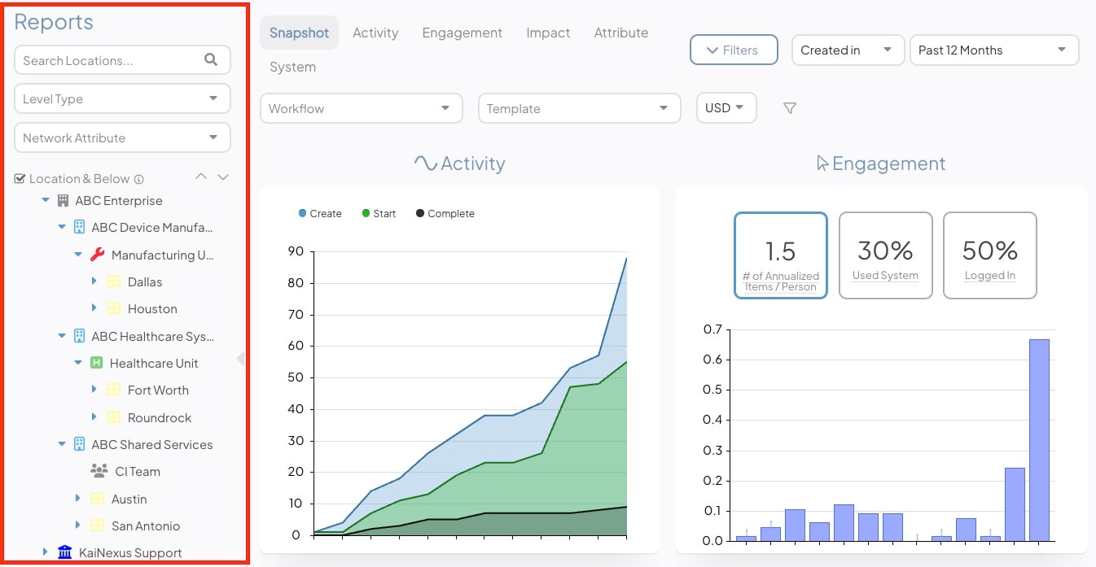The width and height of the screenshot is (1096, 567).
Task: Click the info icon next to Location & Below
Action: tap(138, 179)
